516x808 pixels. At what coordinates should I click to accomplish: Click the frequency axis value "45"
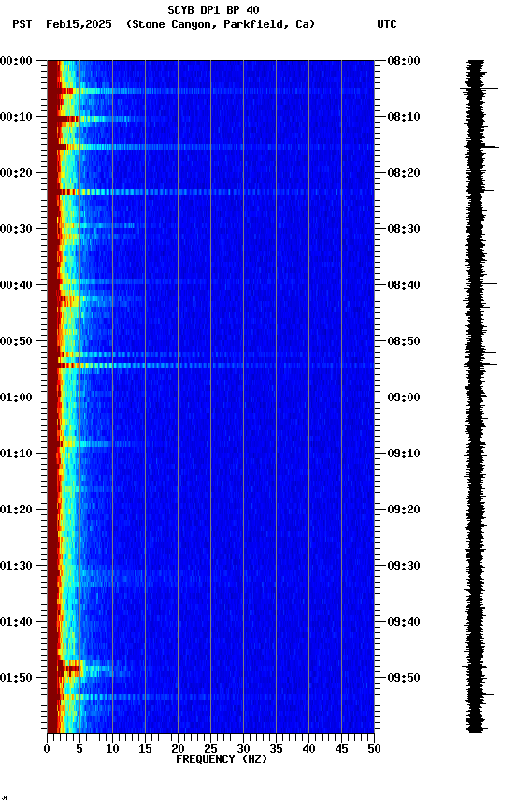pyautogui.click(x=341, y=749)
